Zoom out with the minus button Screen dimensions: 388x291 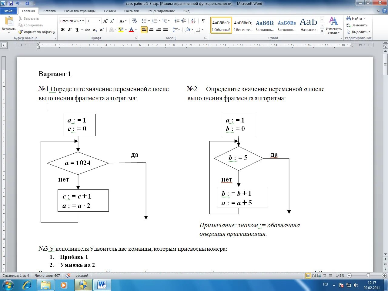(349, 276)
